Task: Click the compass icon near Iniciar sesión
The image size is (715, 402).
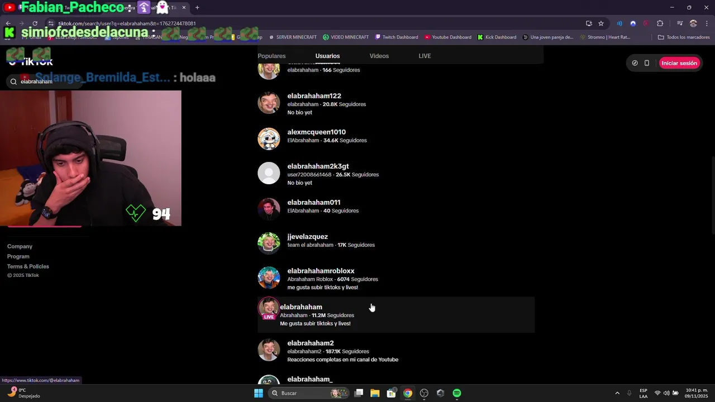Action: pos(635,63)
